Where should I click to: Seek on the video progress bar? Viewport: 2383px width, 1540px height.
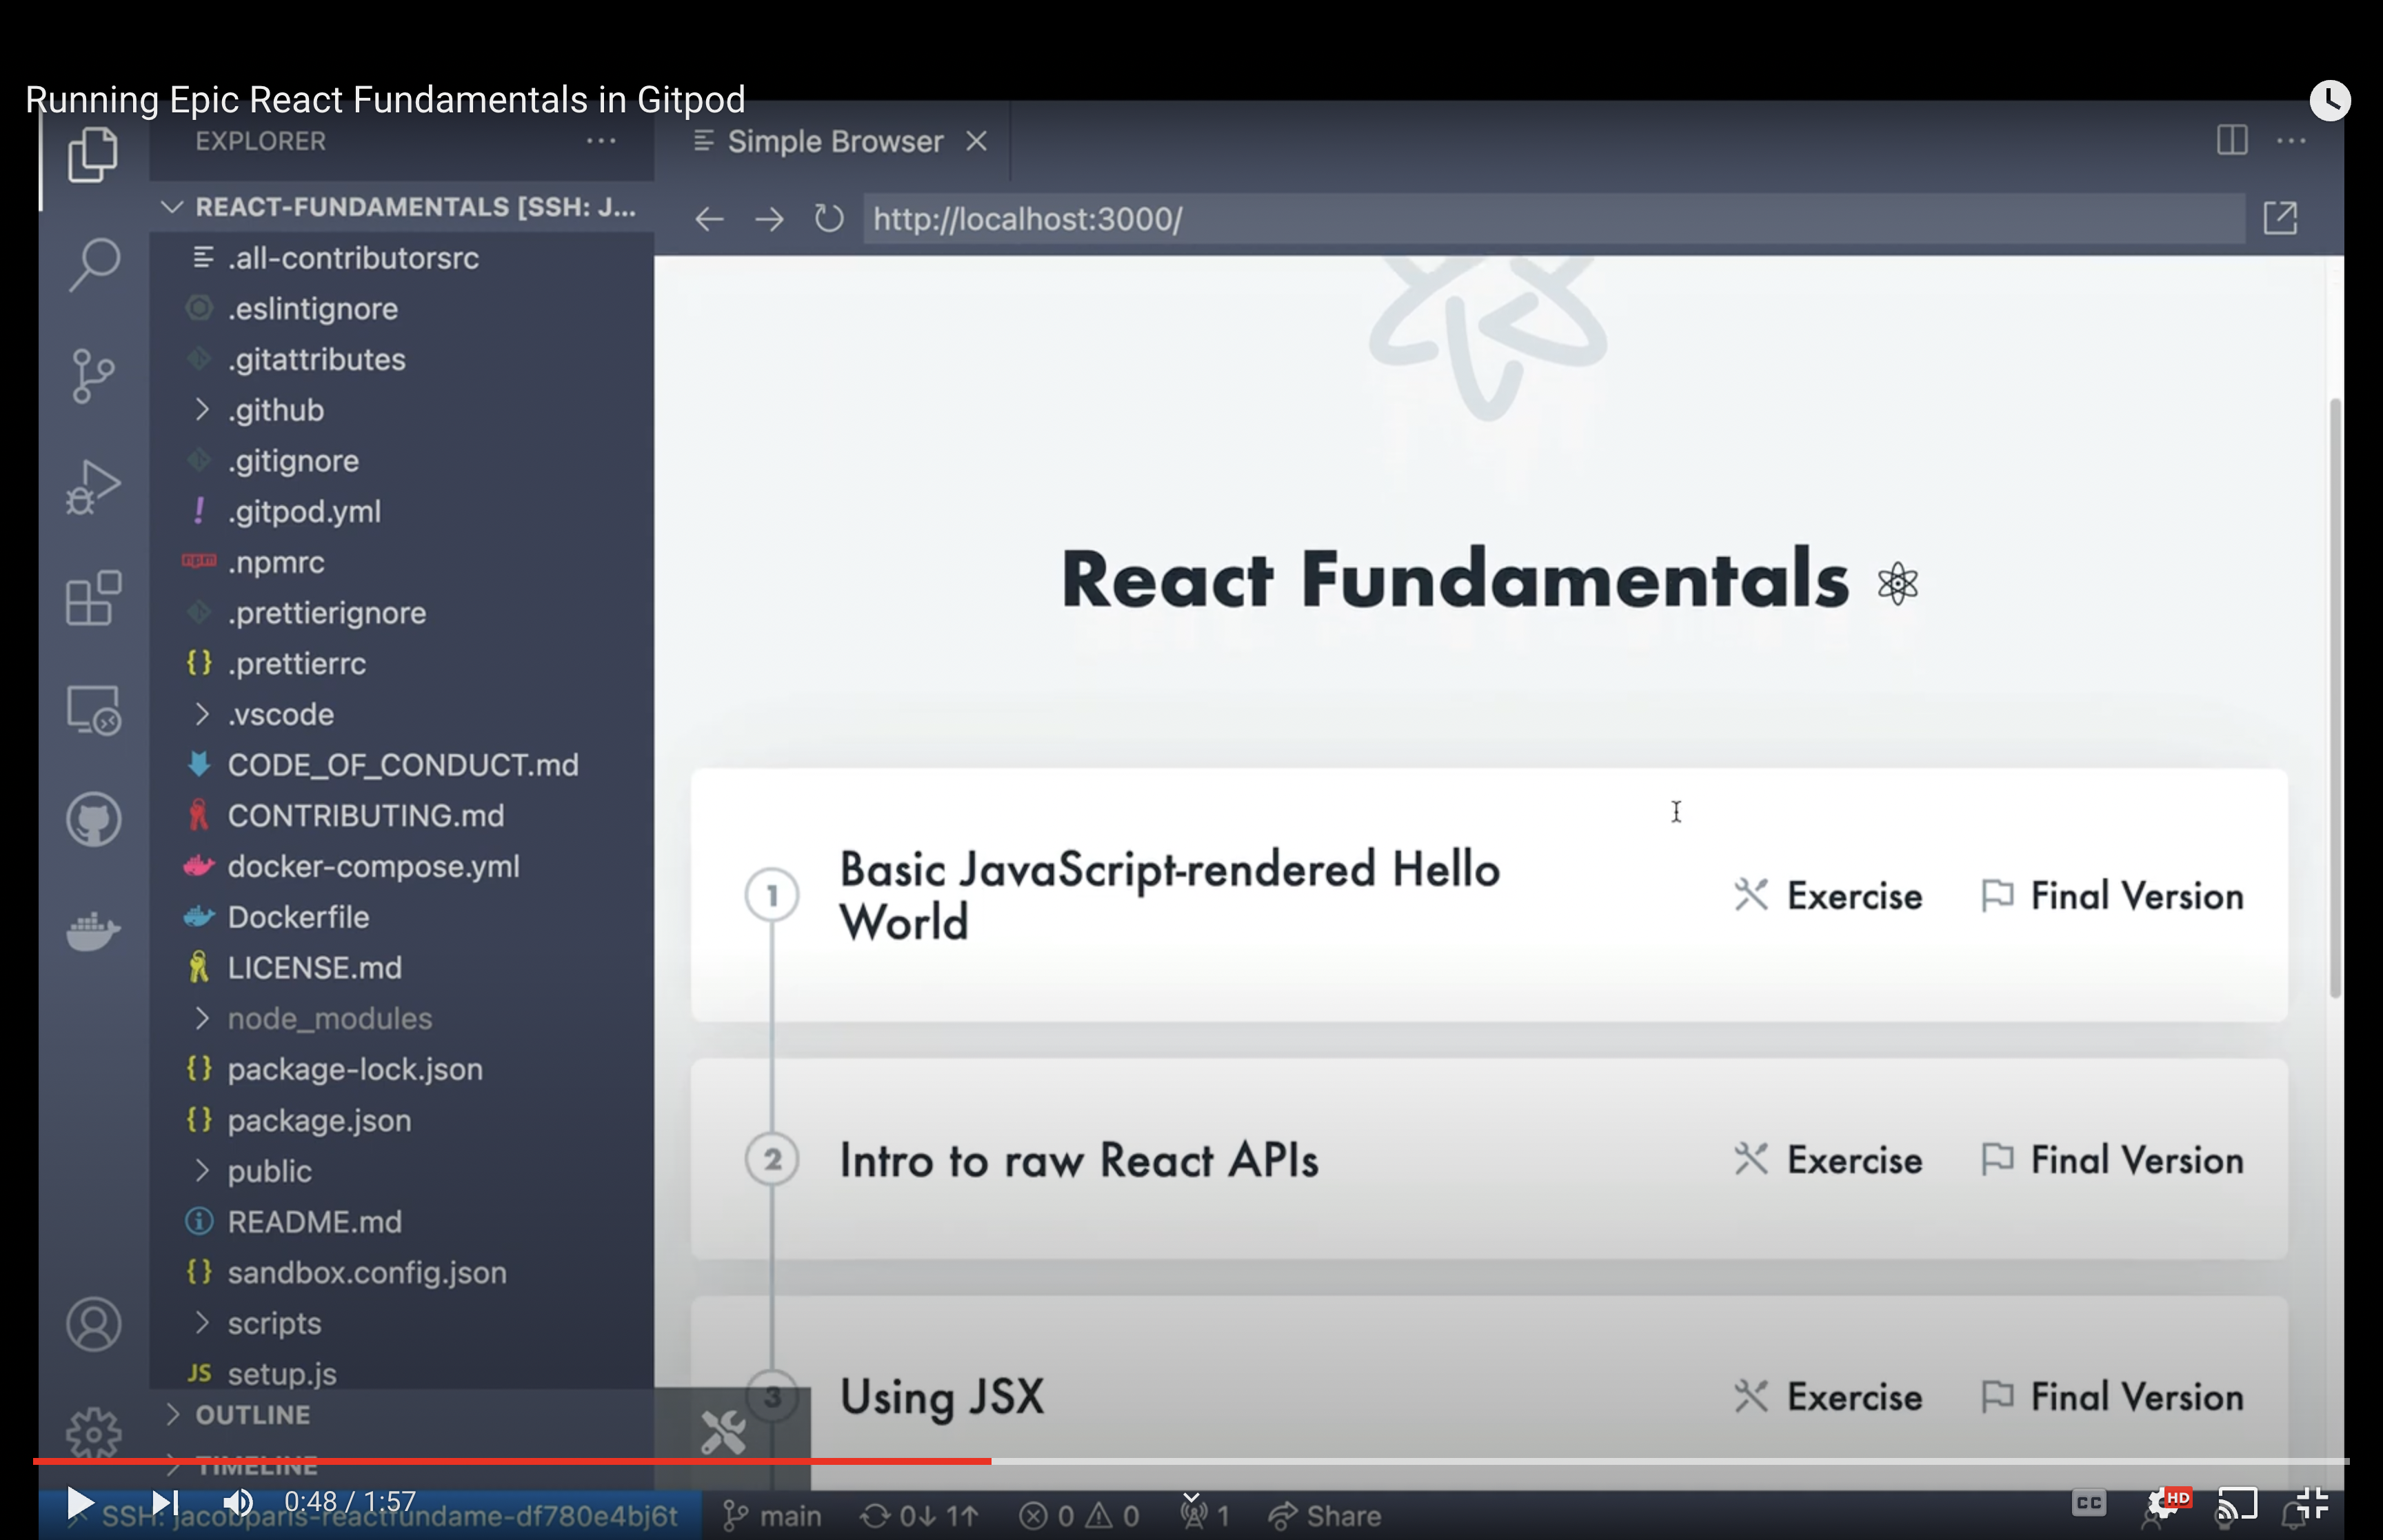tap(1190, 1461)
